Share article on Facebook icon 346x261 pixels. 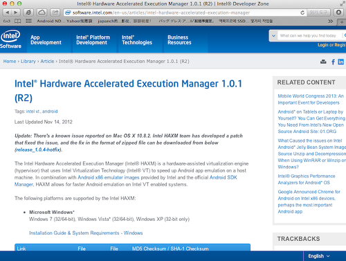pyautogui.click(x=333, y=62)
